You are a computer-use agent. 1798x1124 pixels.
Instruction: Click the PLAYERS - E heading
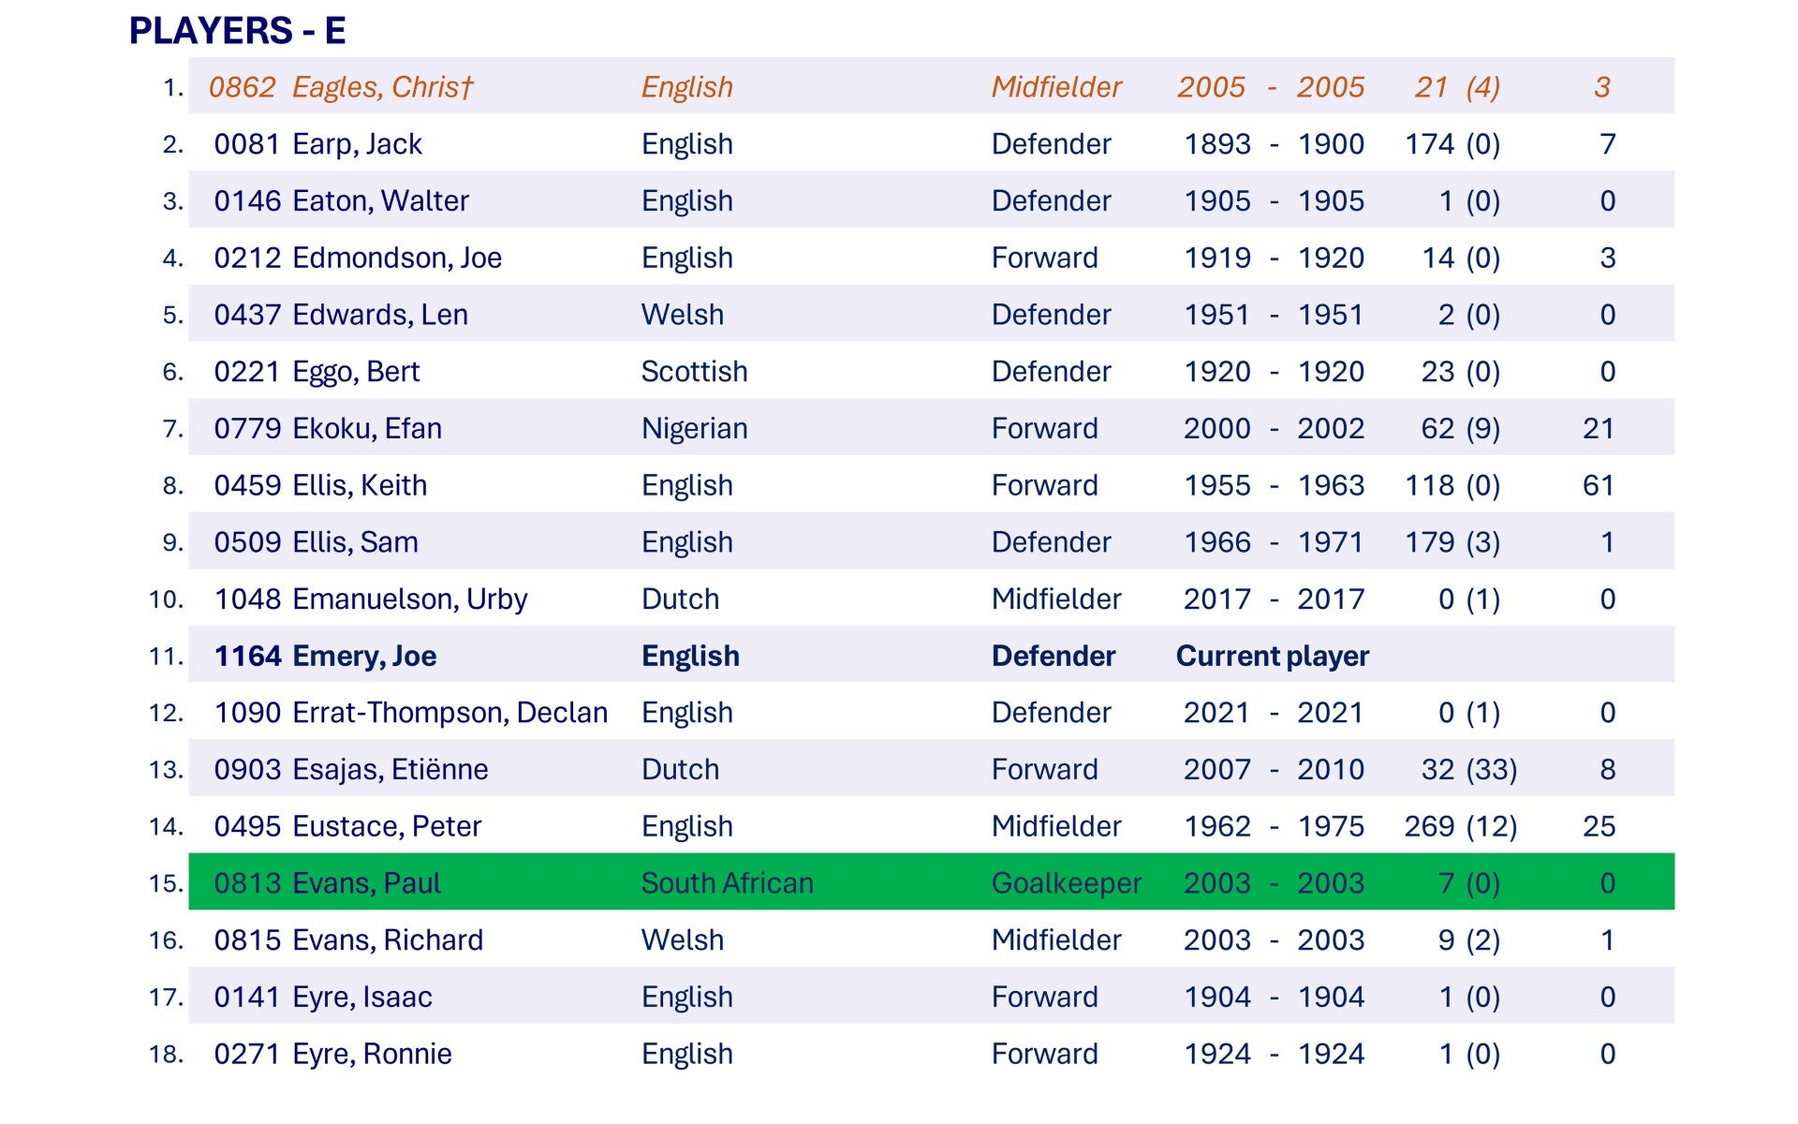237,31
